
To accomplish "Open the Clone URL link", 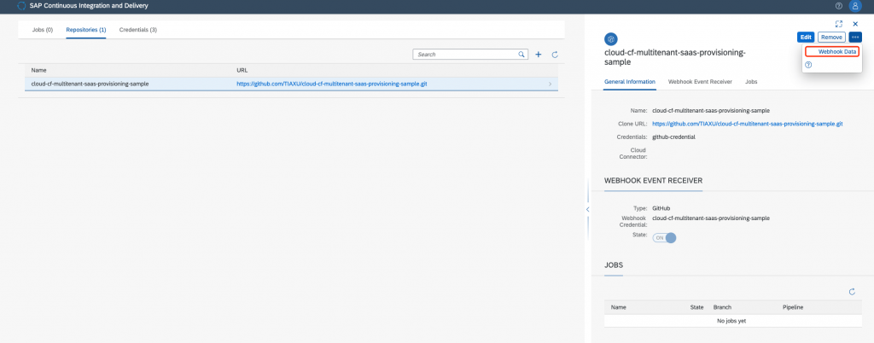I will pos(748,124).
